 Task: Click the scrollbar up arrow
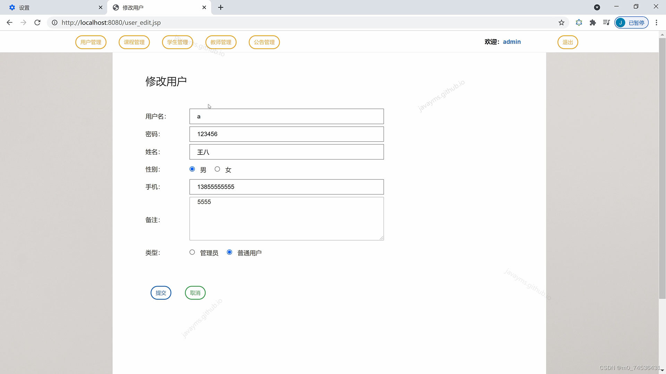pyautogui.click(x=662, y=34)
